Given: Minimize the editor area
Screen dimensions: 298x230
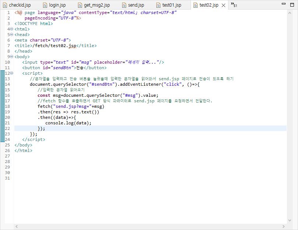Looking at the screenshot, I should pyautogui.click(x=284, y=4).
